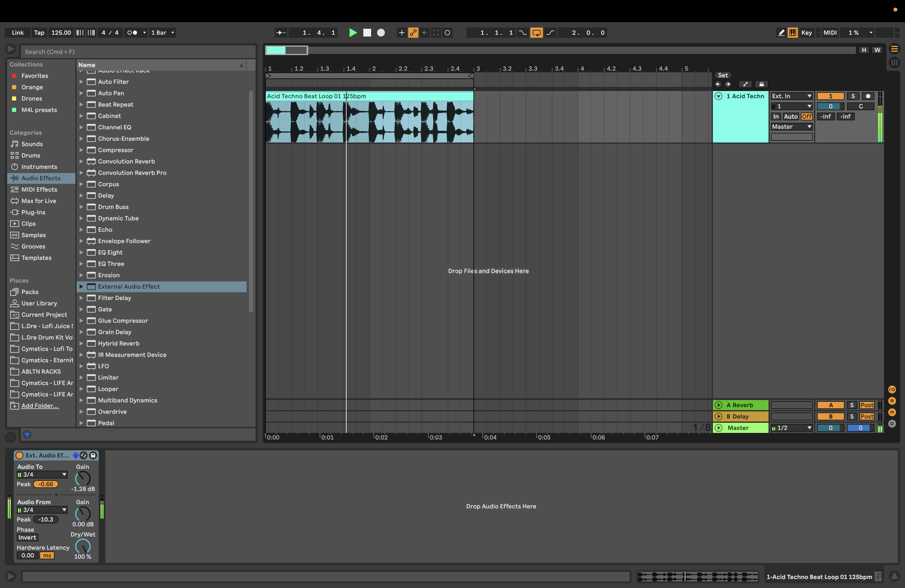Select the Orange collection
The height and width of the screenshot is (588, 905).
(32, 87)
